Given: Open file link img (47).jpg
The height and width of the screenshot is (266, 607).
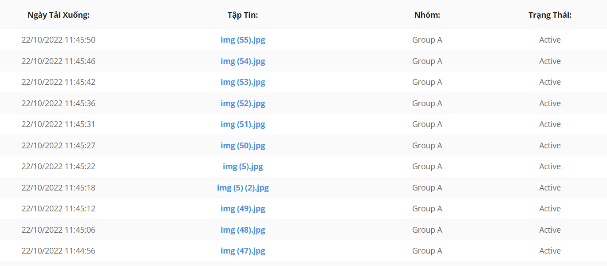Looking at the screenshot, I should tap(243, 251).
